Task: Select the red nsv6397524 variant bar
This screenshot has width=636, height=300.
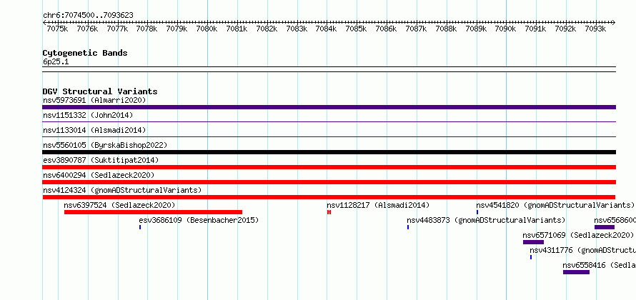Action: click(153, 212)
